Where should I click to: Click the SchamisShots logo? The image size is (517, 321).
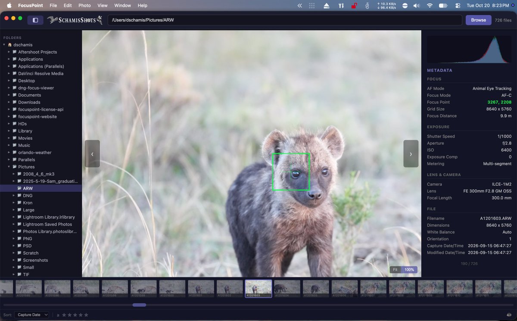tap(75, 20)
